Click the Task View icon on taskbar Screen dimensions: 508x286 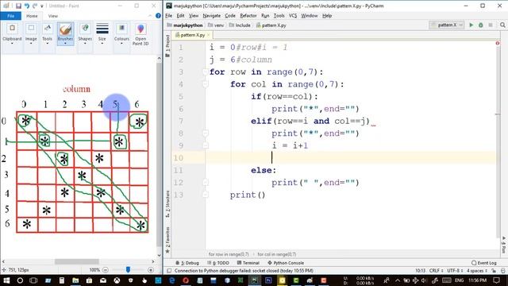pyautogui.click(x=33, y=280)
